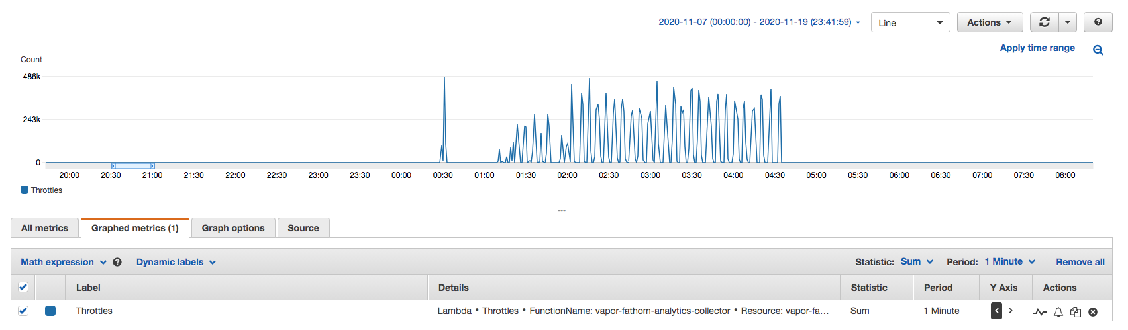1128x330 pixels.
Task: Open the Source tab
Action: (303, 228)
